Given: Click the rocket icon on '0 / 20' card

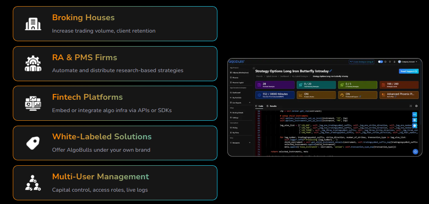Looking at the screenshot, I should pos(300,85).
